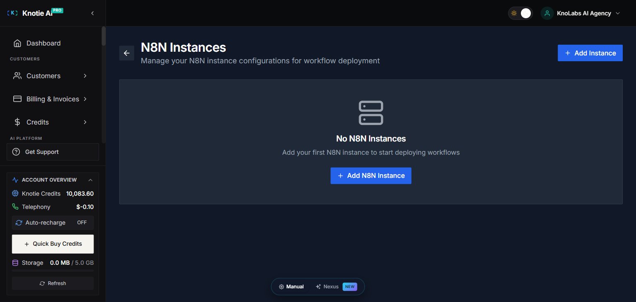
Task: Click the Storage database icon
Action: click(x=15, y=263)
